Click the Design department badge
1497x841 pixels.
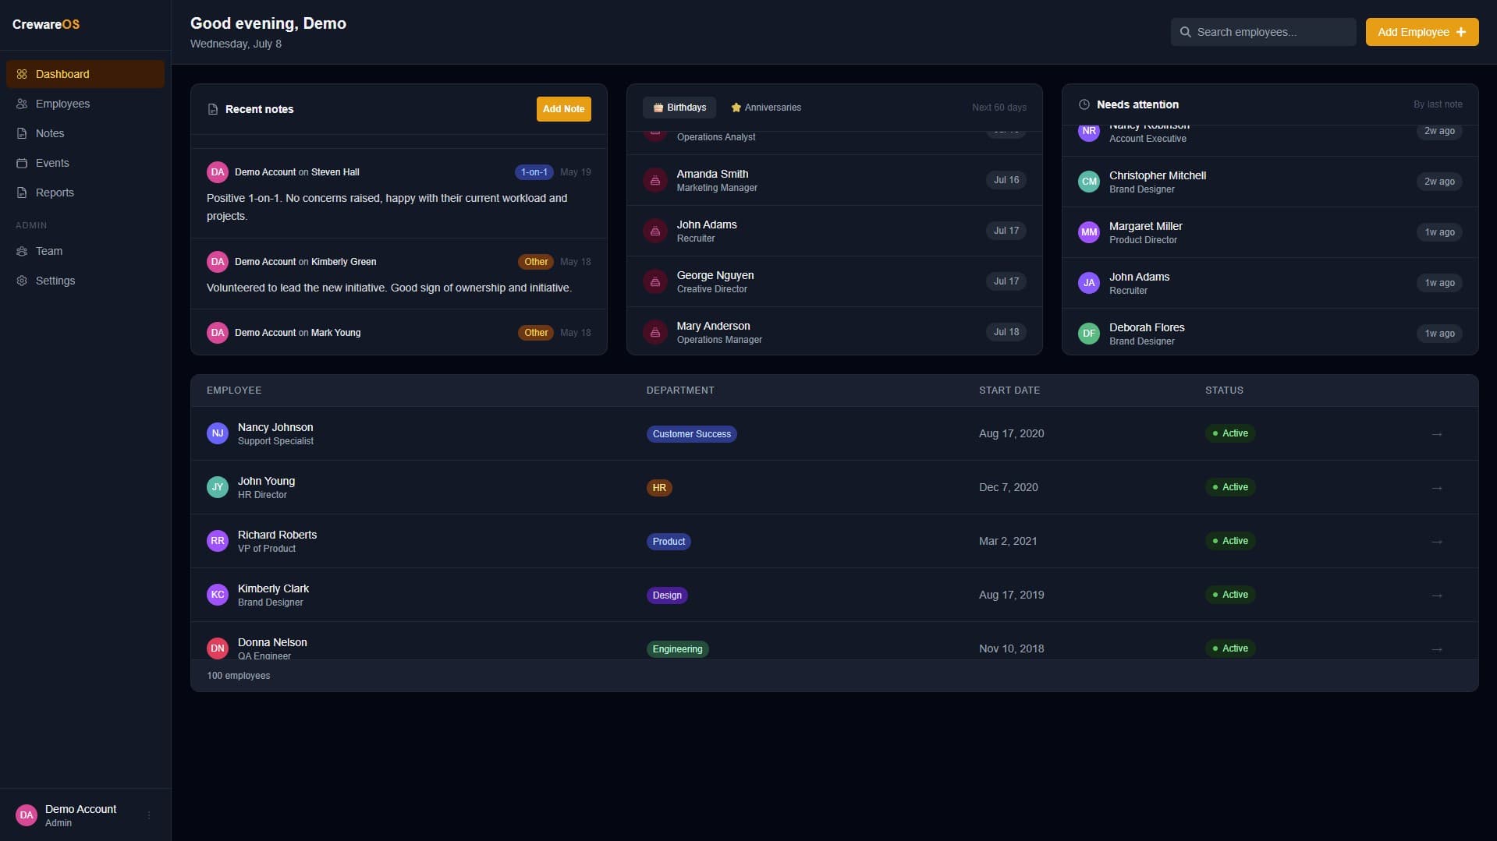[x=667, y=595]
